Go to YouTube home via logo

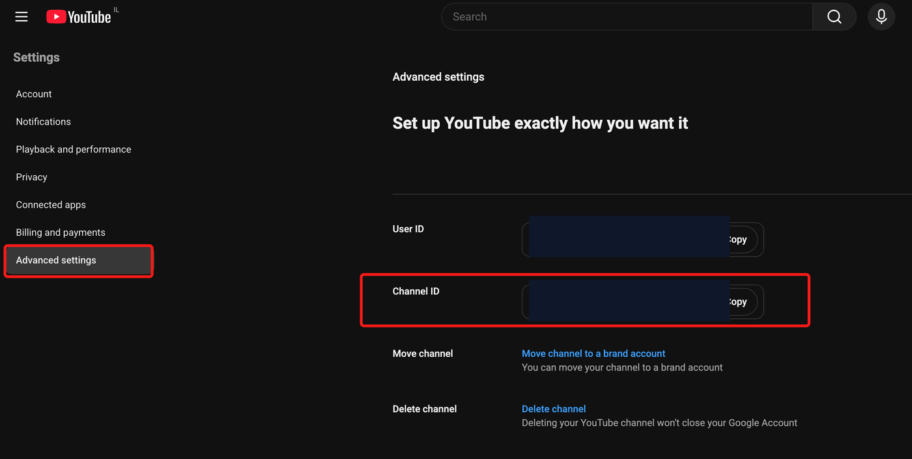pyautogui.click(x=79, y=17)
